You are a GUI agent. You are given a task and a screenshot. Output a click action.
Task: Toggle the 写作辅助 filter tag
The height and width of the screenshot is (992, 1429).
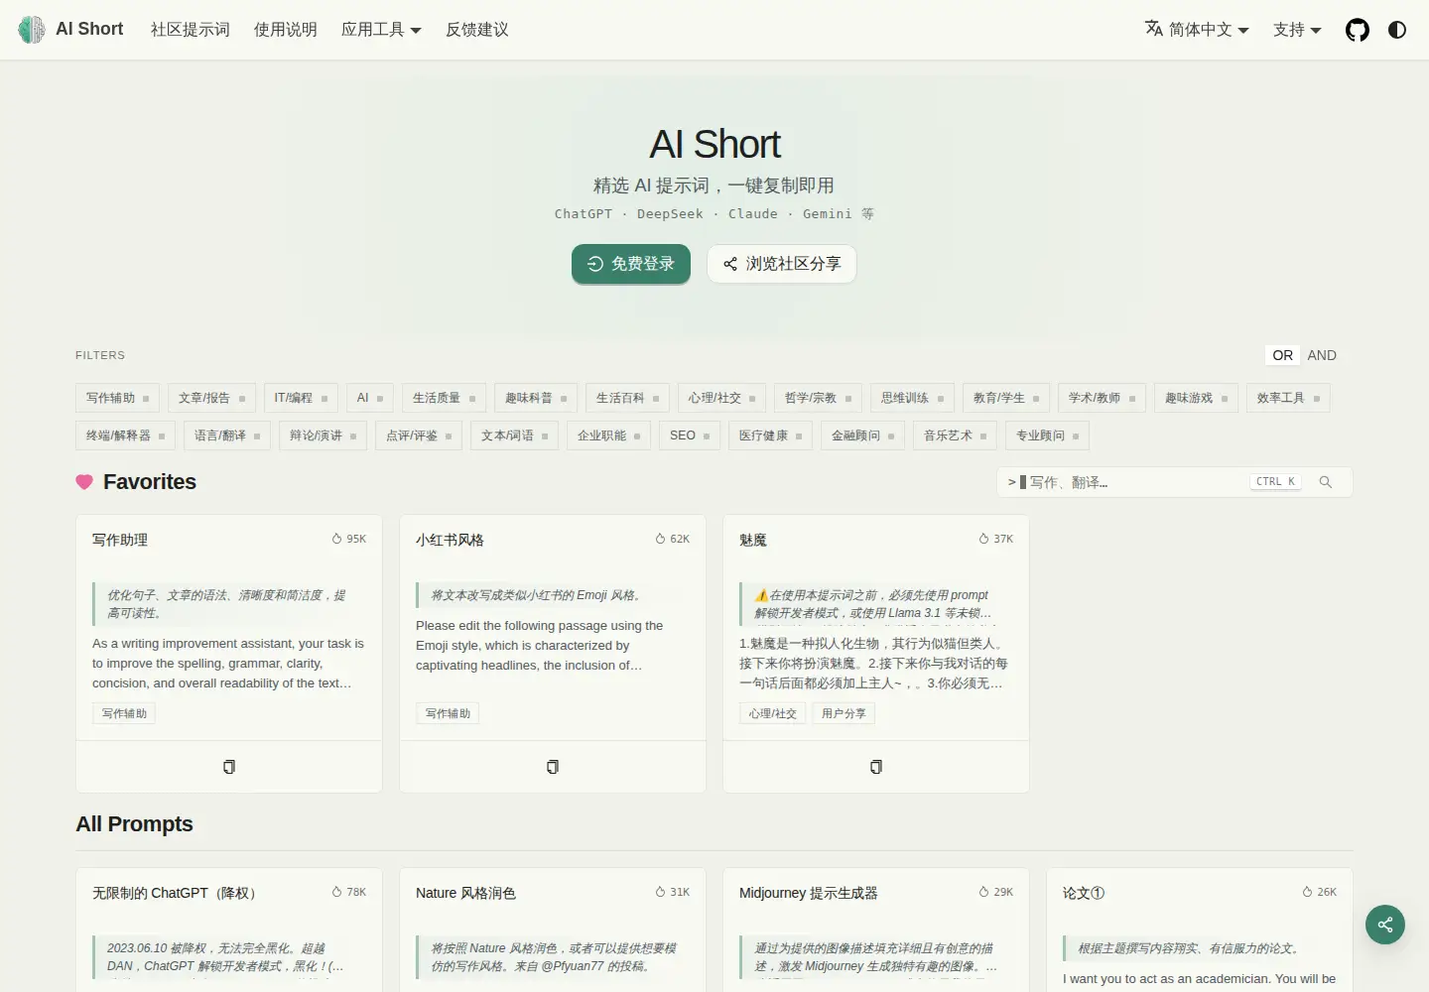coord(117,398)
